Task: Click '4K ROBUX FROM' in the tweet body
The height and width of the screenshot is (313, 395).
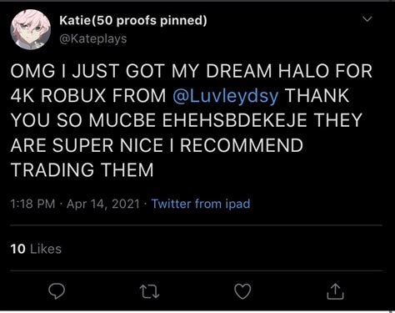Action: 88,96
